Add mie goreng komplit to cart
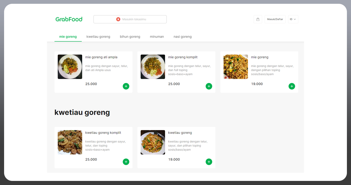The width and height of the screenshot is (351, 185). (x=209, y=86)
